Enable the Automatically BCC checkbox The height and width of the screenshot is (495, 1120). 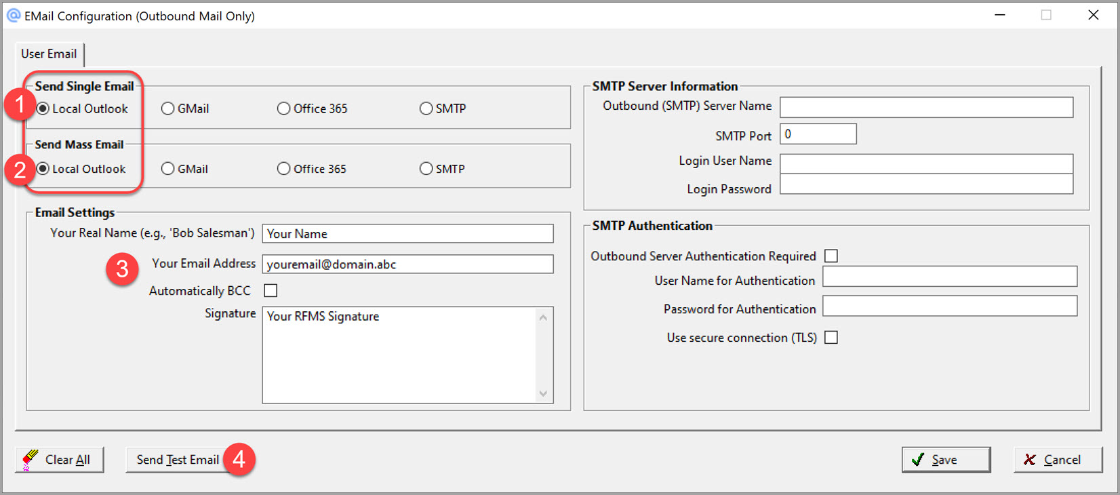271,291
